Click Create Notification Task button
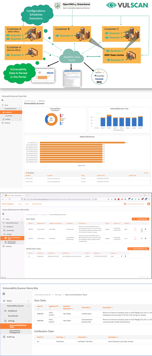 point(138,249)
